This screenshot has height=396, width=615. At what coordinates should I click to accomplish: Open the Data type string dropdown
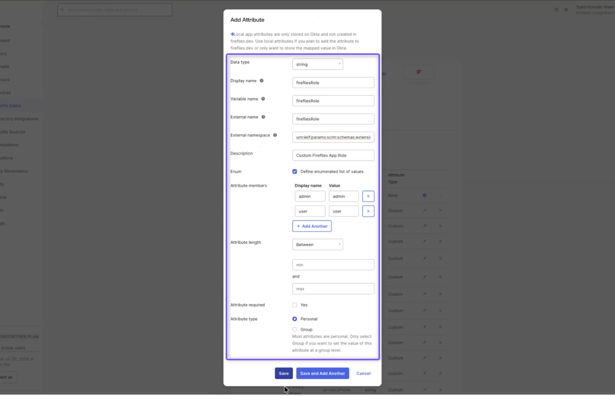[318, 64]
